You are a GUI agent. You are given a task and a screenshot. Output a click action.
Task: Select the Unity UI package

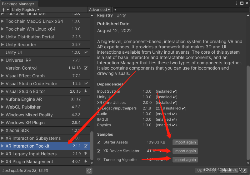45,52
